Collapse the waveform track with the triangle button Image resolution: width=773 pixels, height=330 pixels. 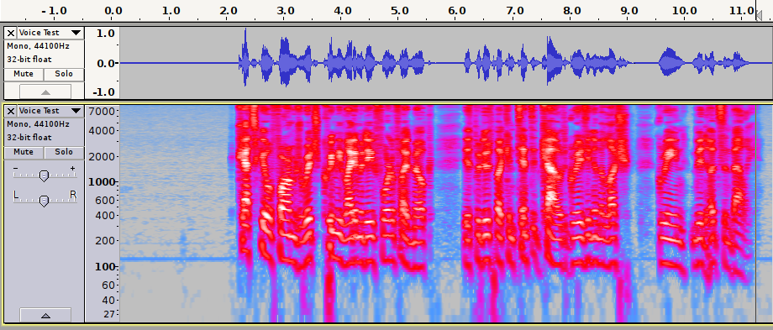pyautogui.click(x=45, y=92)
